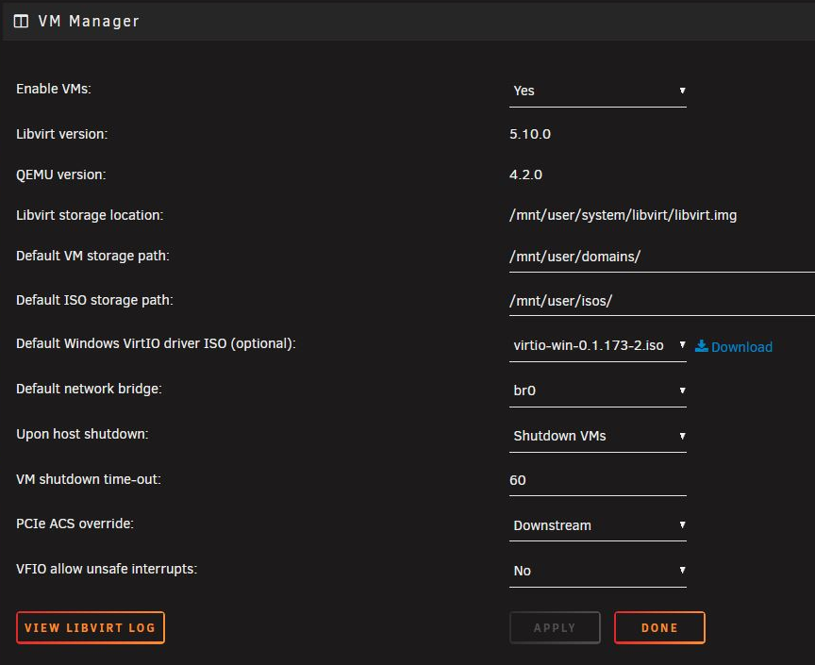Open the Enable VMs dropdown
Screen dimensions: 815x665
tap(598, 91)
